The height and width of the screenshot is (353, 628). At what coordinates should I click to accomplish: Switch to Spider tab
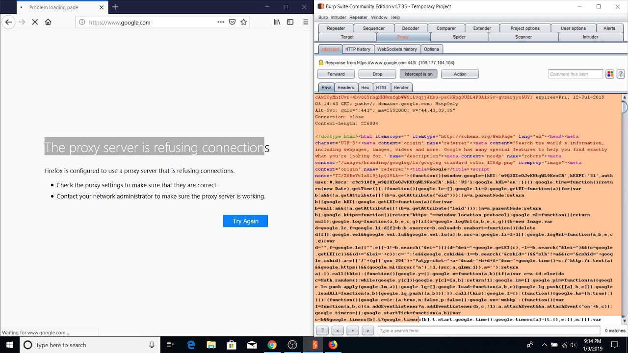tap(459, 37)
